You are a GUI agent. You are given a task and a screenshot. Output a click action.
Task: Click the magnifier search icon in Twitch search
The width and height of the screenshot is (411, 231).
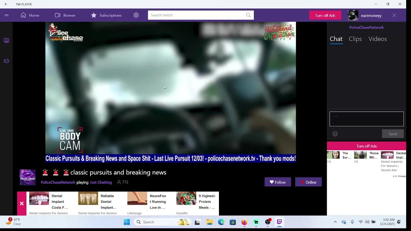point(248,15)
